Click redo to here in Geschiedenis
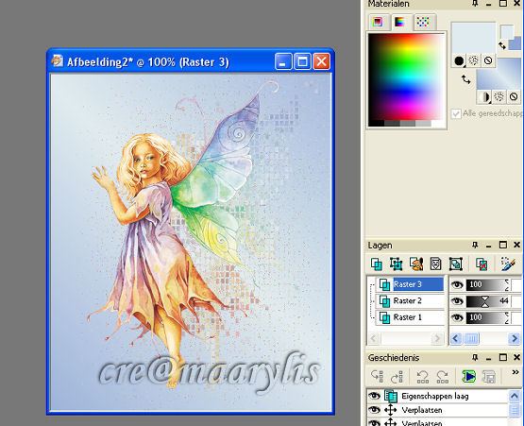 [x=397, y=377]
